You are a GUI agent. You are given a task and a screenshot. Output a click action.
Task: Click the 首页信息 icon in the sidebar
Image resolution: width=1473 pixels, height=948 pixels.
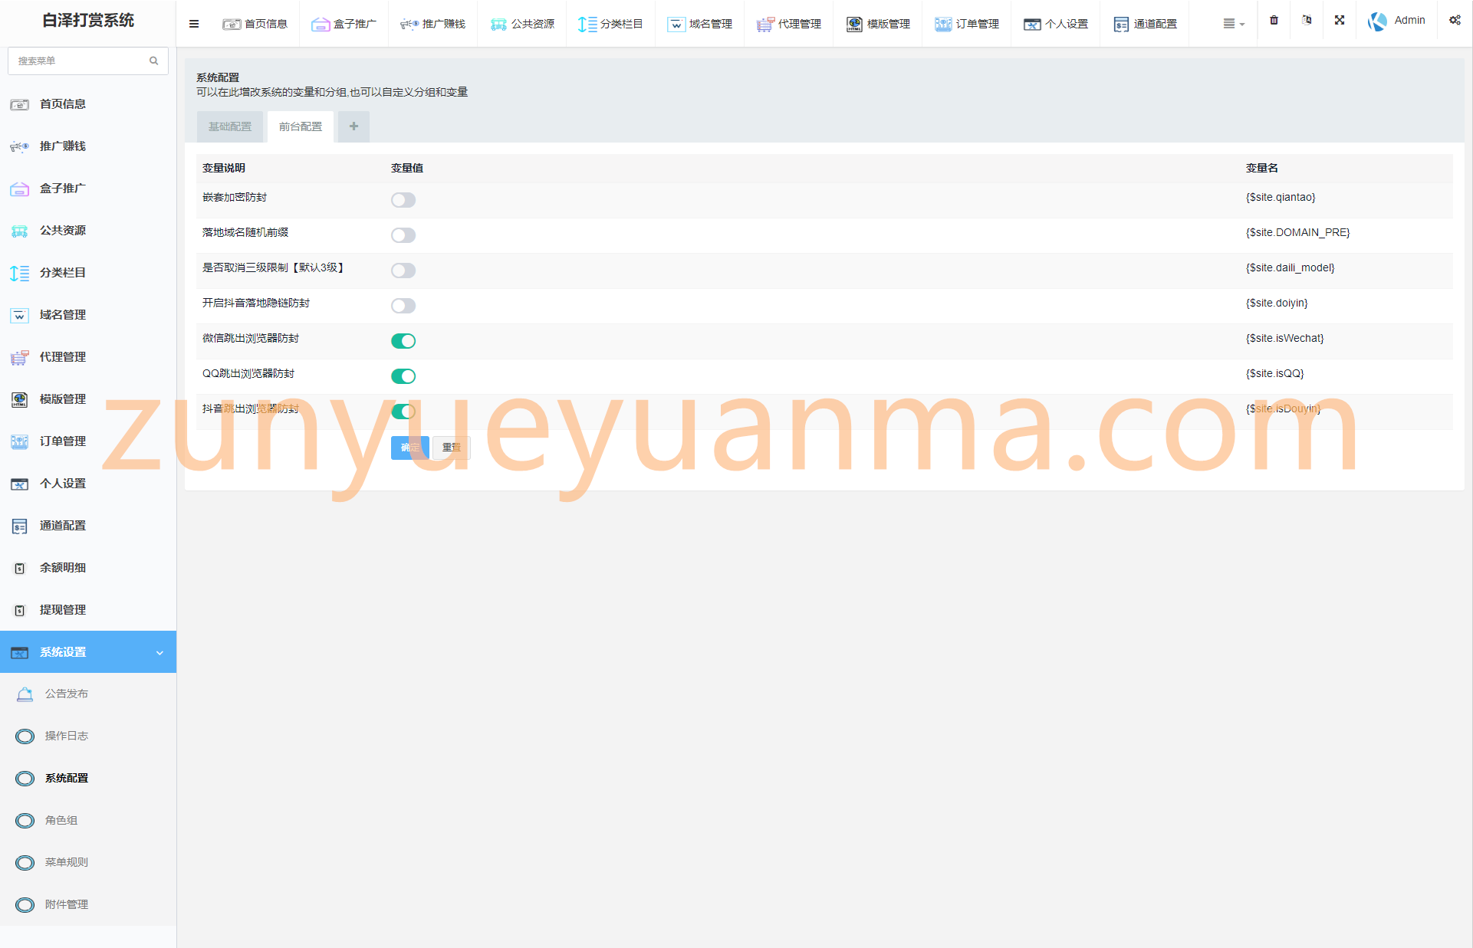[x=20, y=104]
